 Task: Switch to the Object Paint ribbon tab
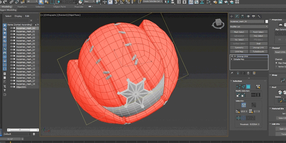coord(59,7)
